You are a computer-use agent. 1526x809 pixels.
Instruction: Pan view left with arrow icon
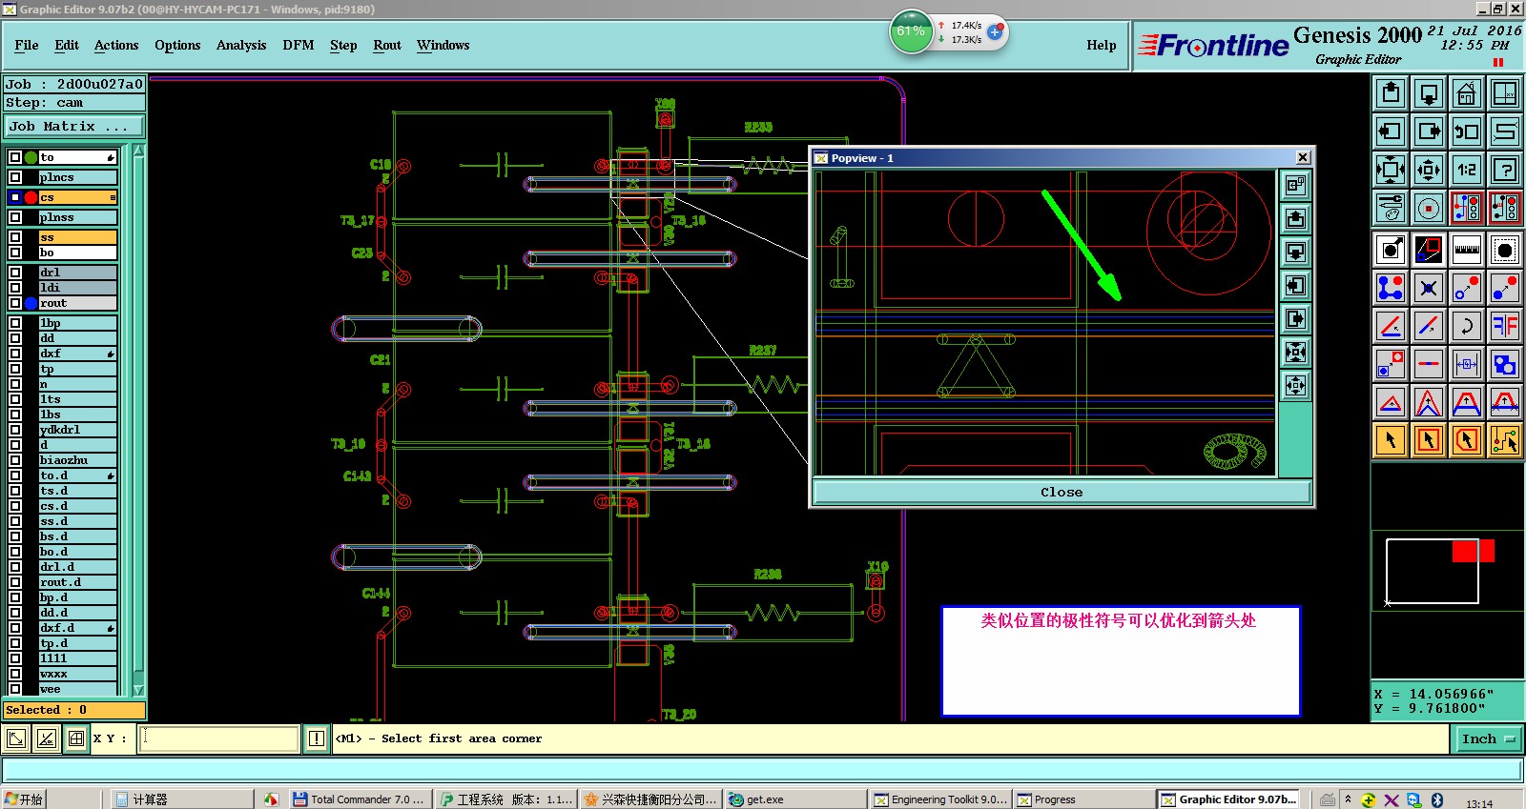(x=1391, y=131)
